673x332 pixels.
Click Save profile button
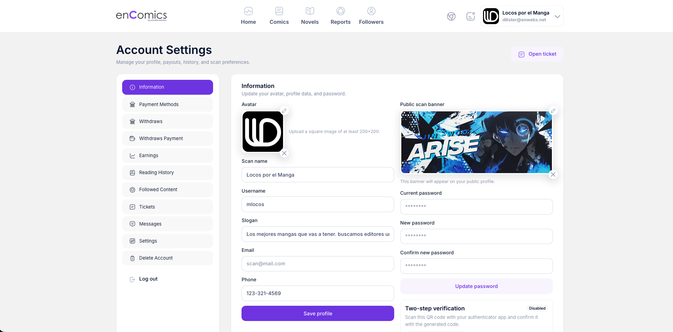(318, 314)
